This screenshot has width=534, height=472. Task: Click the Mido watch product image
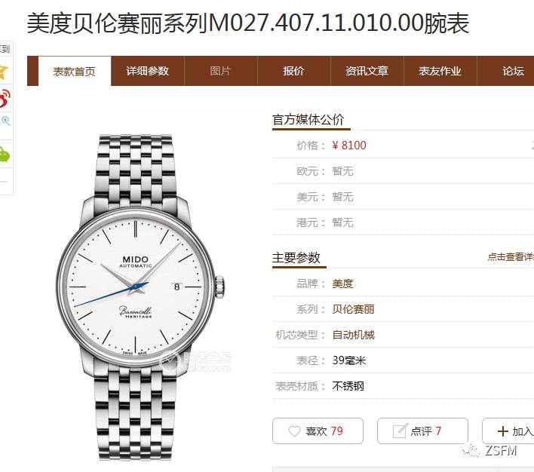coord(140,297)
